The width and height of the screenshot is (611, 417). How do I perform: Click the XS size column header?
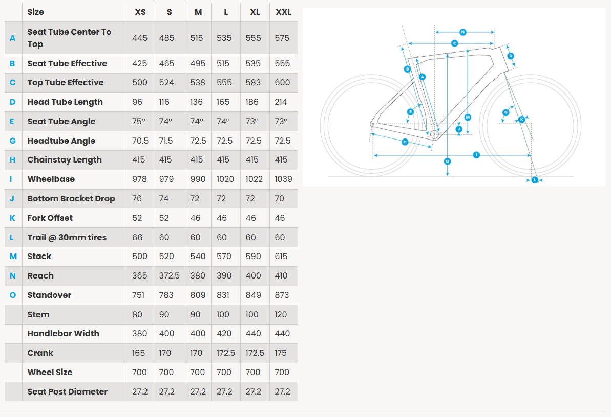click(x=140, y=12)
